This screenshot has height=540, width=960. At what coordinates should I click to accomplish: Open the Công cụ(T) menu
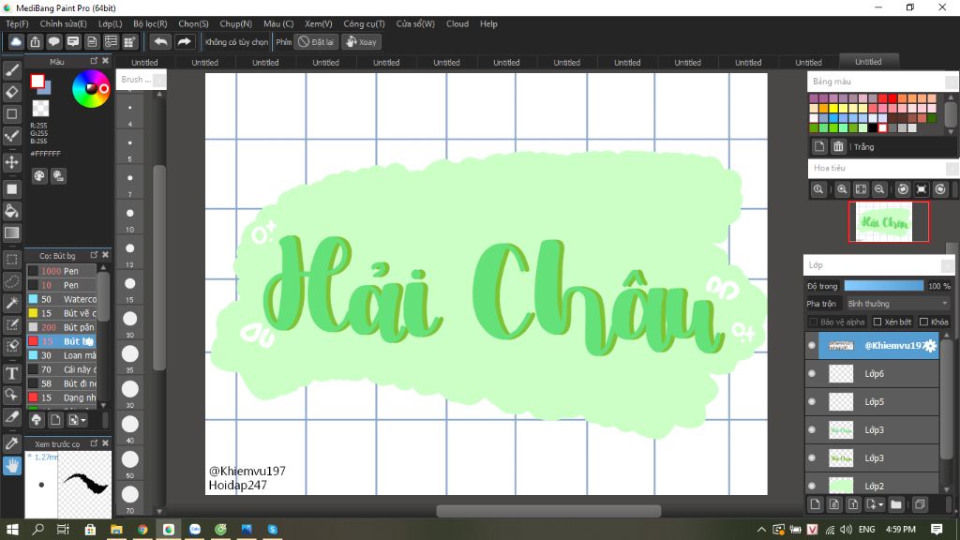(364, 23)
